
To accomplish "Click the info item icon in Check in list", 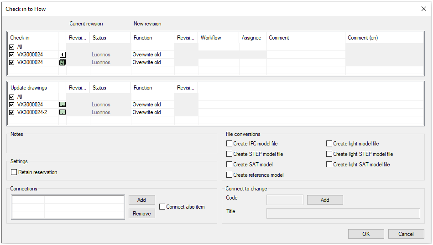I will [63, 55].
